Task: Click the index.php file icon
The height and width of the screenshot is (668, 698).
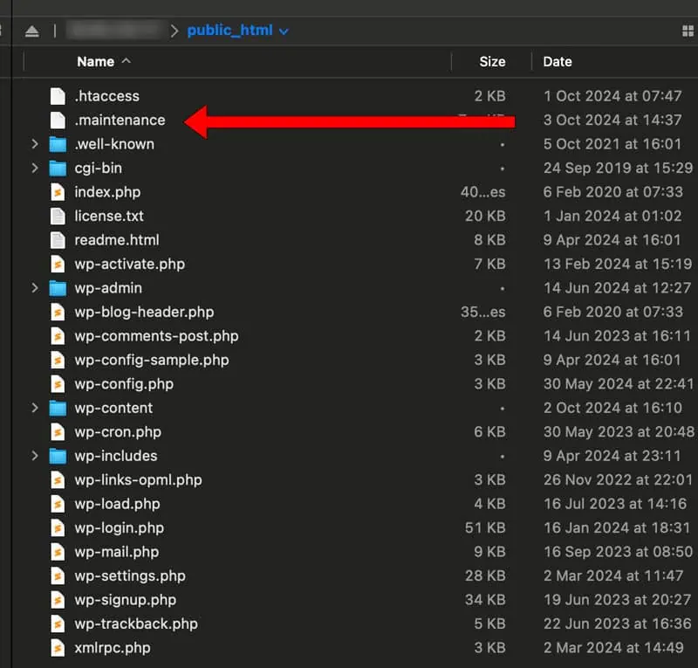Action: point(58,192)
